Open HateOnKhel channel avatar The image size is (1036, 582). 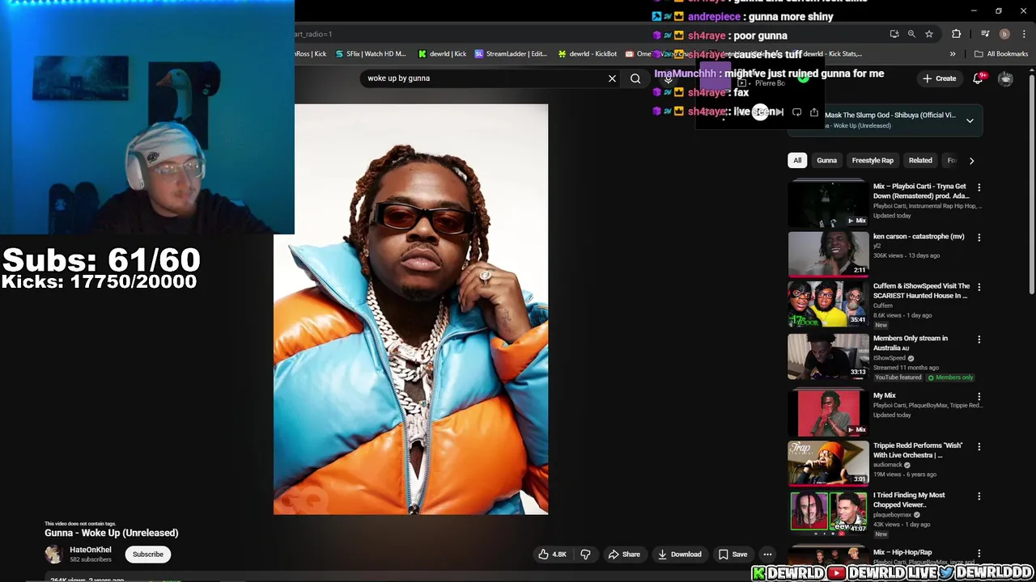pyautogui.click(x=53, y=554)
